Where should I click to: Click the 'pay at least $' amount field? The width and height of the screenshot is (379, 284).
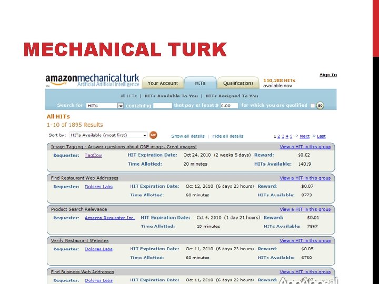pos(229,106)
